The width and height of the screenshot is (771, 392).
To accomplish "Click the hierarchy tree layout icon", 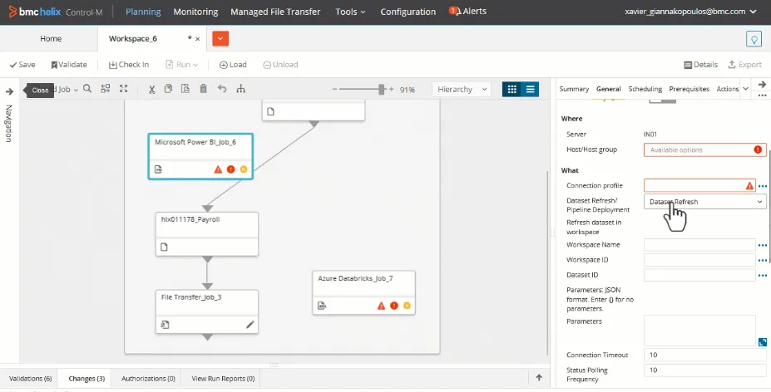I will [x=241, y=89].
